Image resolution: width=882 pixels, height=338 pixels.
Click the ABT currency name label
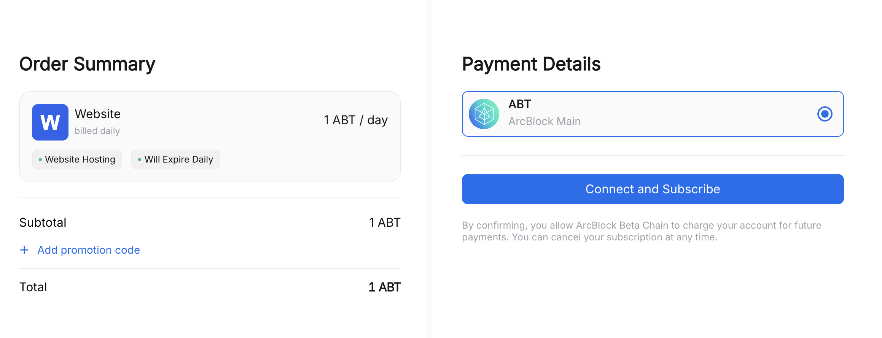[x=520, y=104]
